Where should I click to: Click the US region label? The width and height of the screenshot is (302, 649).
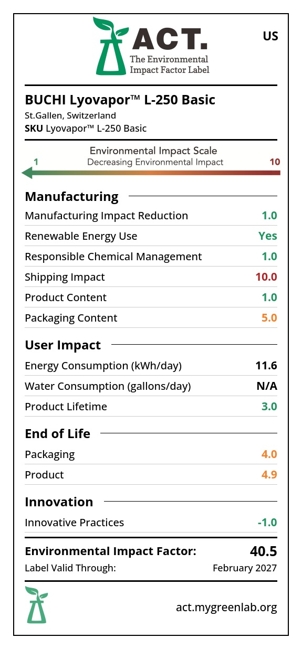270,36
